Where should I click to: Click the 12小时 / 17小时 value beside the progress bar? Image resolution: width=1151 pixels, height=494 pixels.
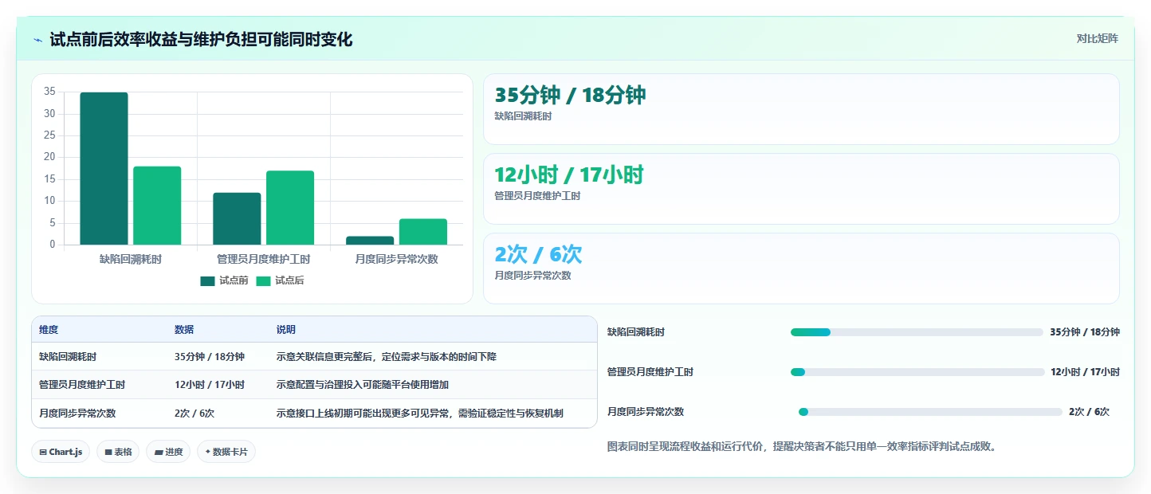click(x=1085, y=372)
